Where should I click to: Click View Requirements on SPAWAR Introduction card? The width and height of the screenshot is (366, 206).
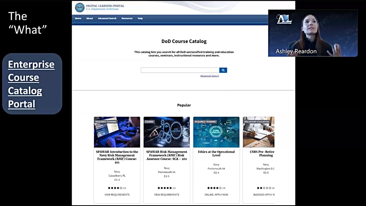[x=117, y=195]
